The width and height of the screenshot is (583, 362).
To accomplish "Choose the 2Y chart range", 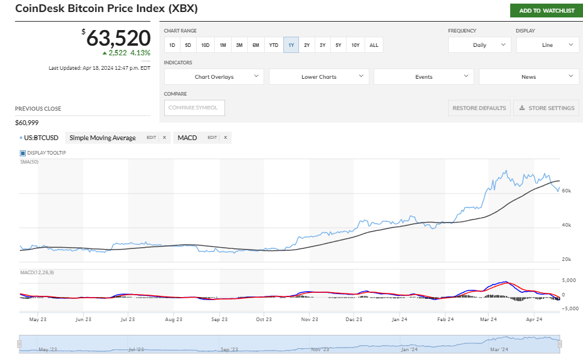I will pos(307,45).
